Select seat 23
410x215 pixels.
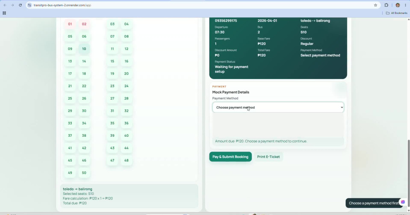coord(112,86)
